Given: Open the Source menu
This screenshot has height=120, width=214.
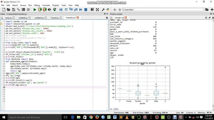Looking at the screenshot, I should tap(23, 5).
